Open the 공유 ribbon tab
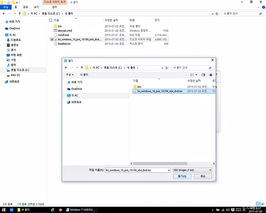Viewport: 266px width, 213px height. click(25, 7)
